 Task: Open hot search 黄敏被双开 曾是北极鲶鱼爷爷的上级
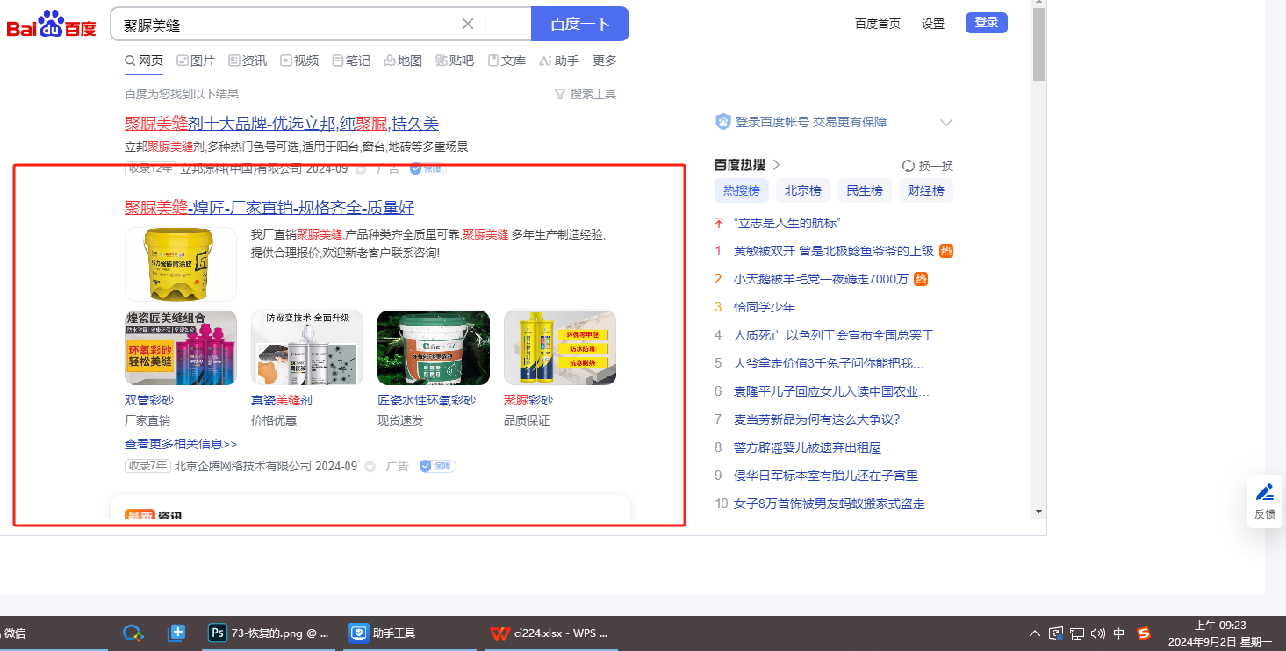click(834, 251)
